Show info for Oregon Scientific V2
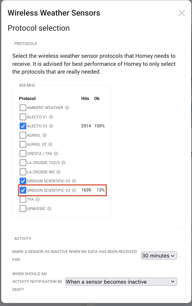Viewport: 192px width, 306px height. (74, 181)
